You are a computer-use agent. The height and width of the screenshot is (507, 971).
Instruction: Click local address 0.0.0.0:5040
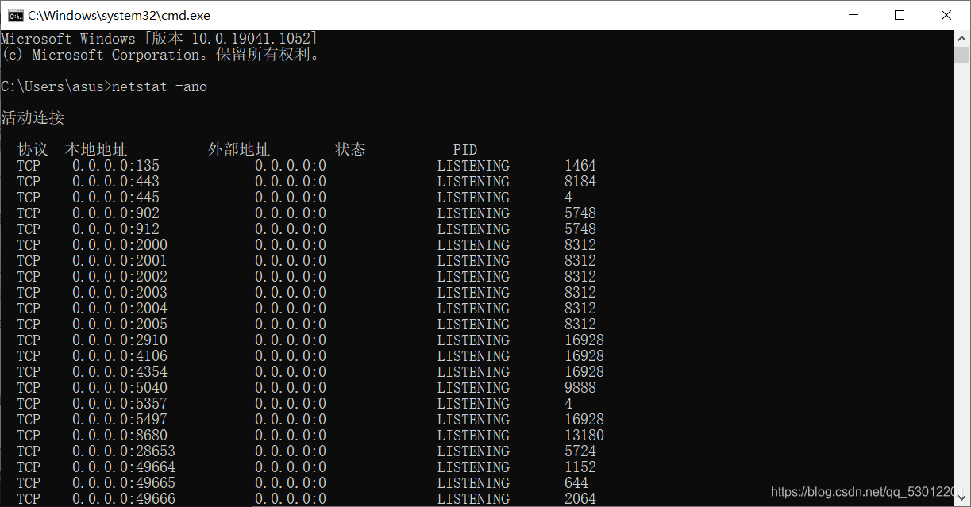(120, 388)
